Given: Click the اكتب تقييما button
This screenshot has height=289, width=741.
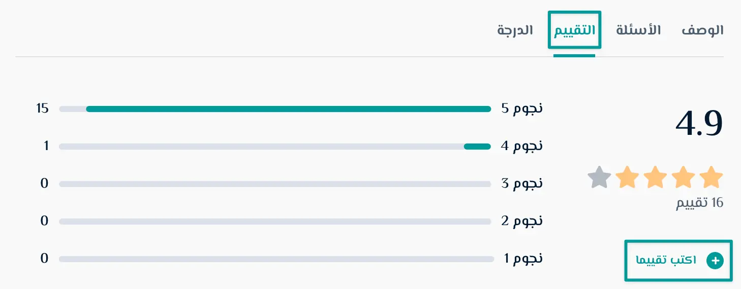Looking at the screenshot, I should click(678, 261).
